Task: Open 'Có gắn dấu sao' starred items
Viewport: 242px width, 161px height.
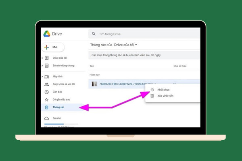Action: point(61,99)
